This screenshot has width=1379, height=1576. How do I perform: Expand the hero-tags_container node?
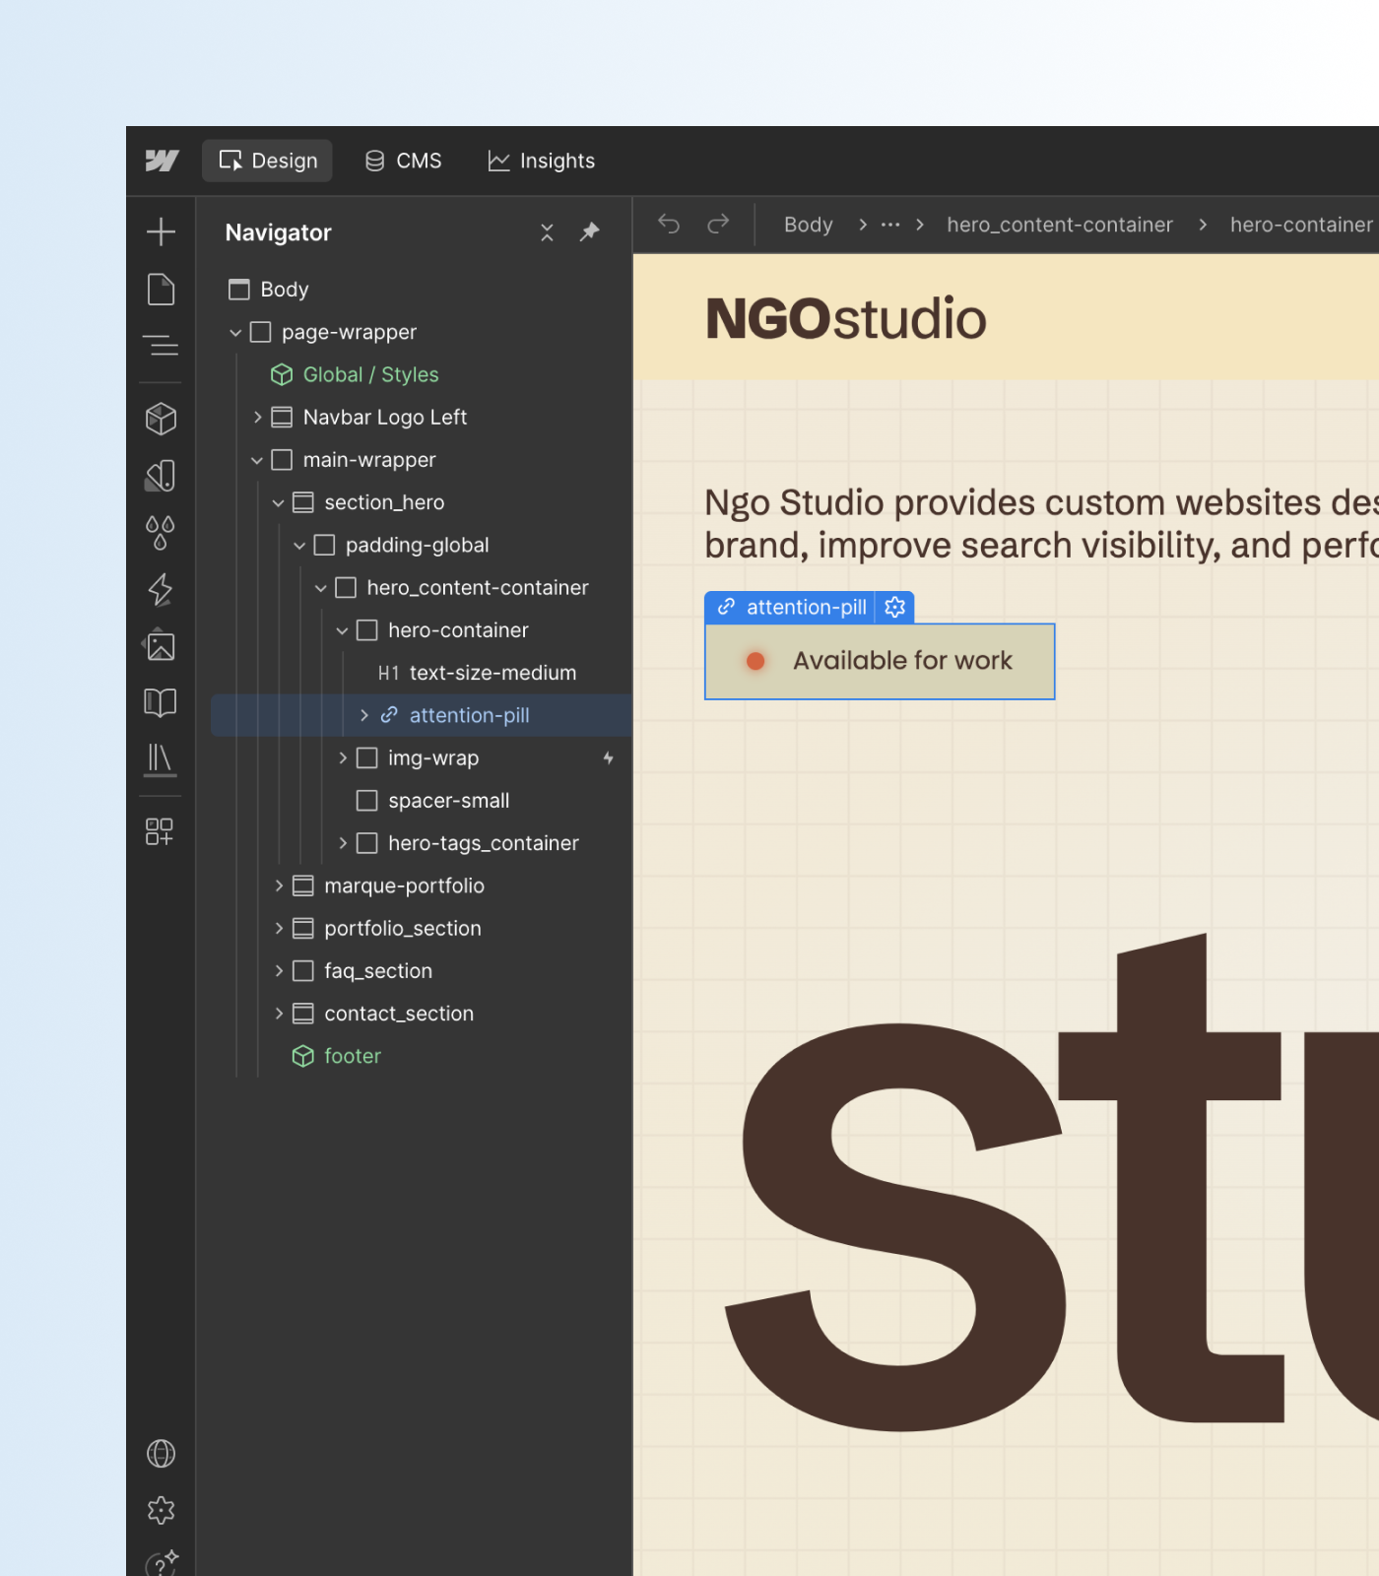click(x=342, y=843)
